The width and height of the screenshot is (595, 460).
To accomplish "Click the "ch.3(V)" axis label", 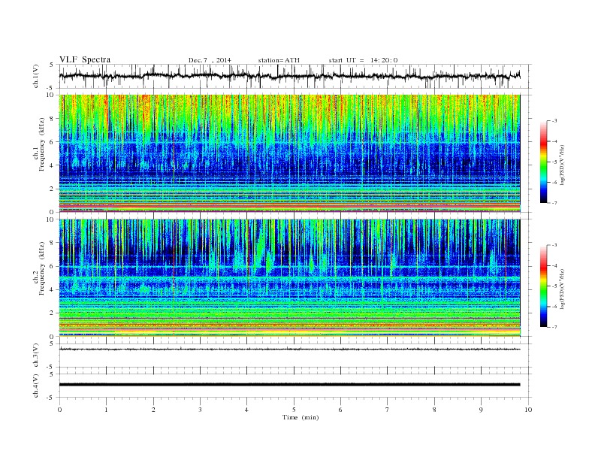I will (36, 356).
